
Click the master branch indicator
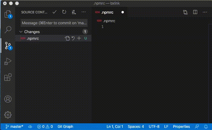(14, 127)
